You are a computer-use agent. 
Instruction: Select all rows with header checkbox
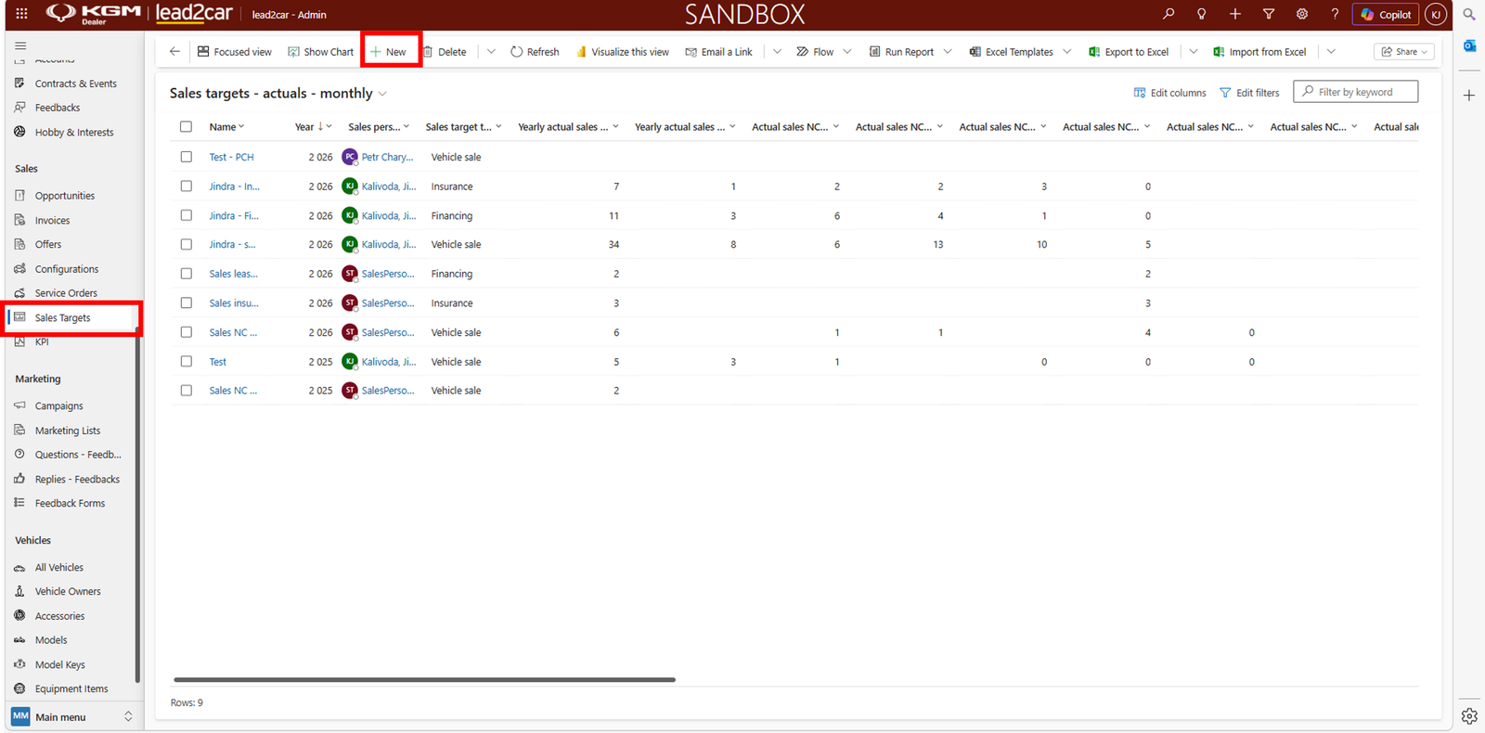[187, 127]
